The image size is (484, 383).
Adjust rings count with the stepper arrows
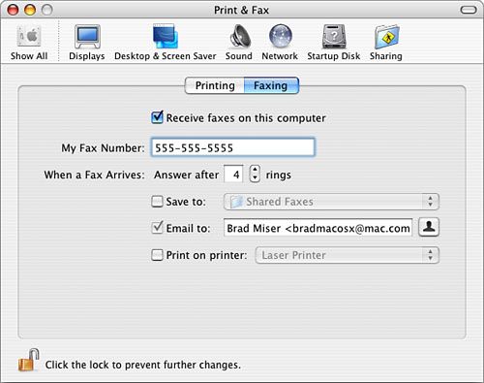tap(255, 174)
